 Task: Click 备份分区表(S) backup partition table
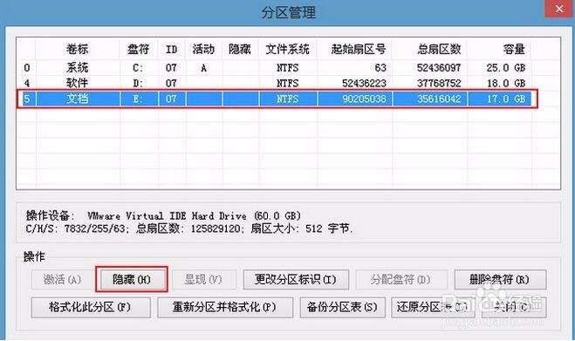coord(342,307)
